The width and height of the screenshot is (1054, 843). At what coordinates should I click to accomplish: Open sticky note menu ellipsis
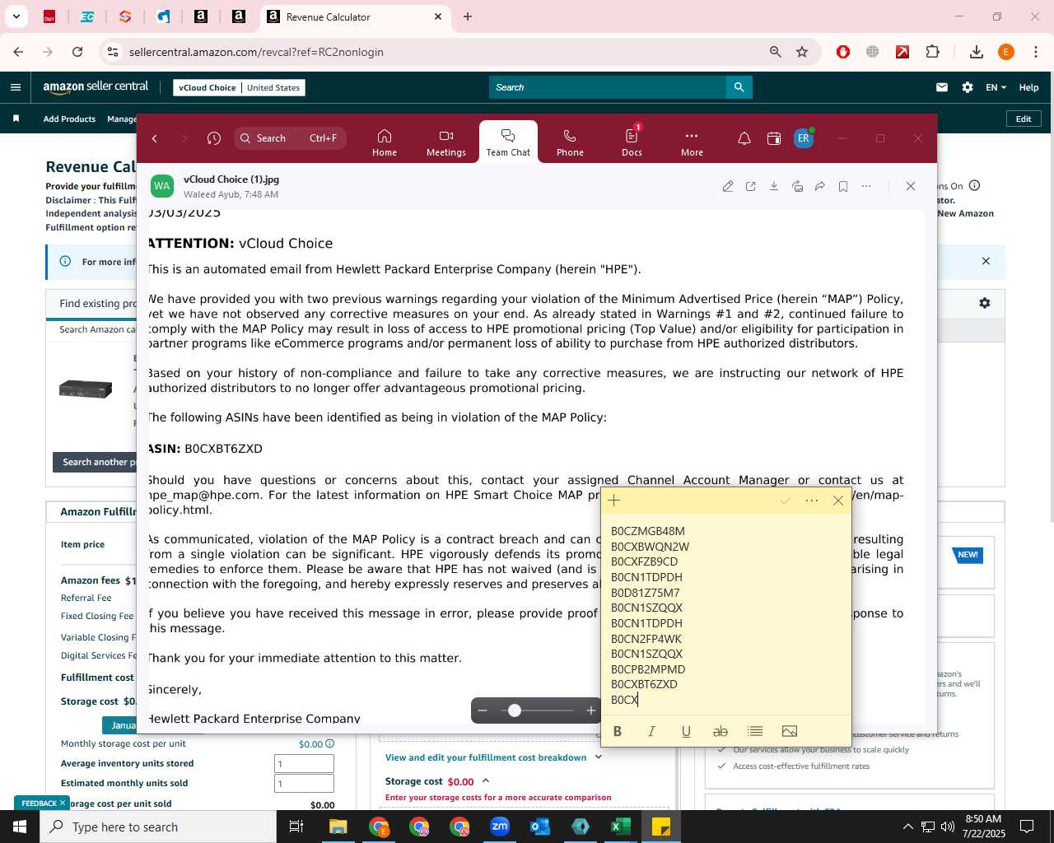tap(812, 500)
